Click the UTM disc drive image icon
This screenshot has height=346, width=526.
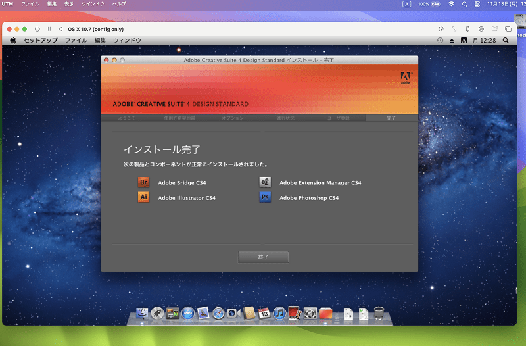(x=481, y=29)
